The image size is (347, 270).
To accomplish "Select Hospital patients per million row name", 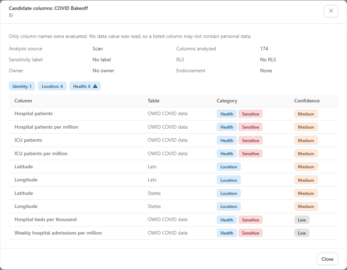I will pyautogui.click(x=46, y=127).
